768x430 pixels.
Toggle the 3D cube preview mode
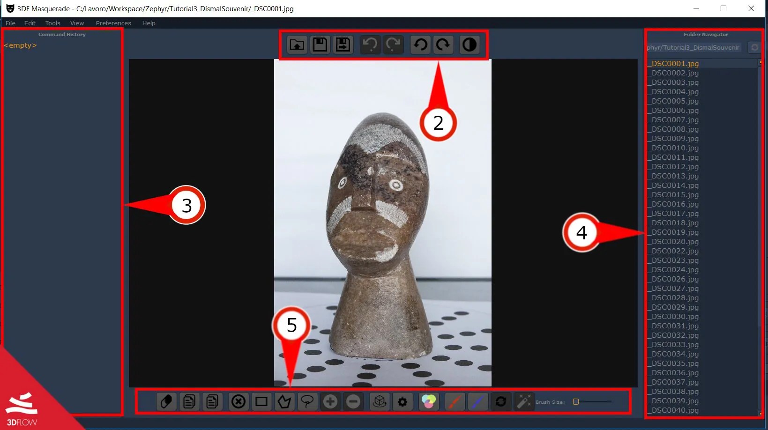pyautogui.click(x=379, y=401)
